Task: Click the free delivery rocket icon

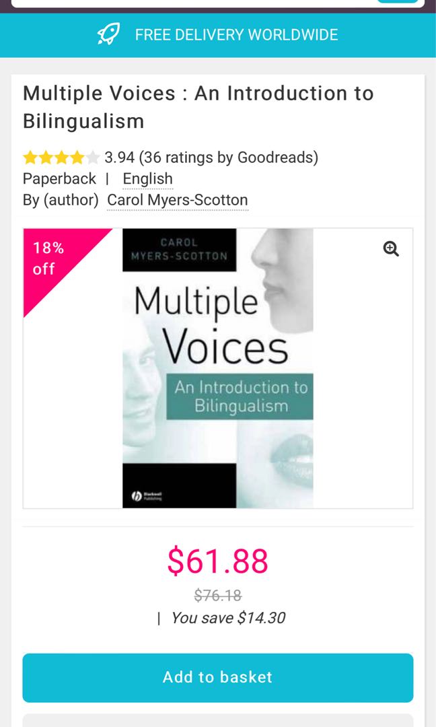Action: pos(108,34)
